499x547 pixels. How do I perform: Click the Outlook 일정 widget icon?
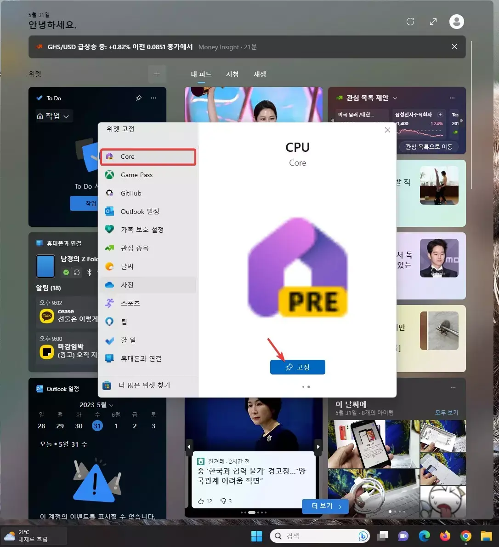coord(109,211)
